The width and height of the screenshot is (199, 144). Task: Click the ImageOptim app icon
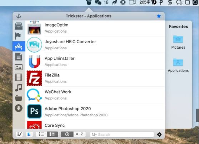click(x=34, y=28)
